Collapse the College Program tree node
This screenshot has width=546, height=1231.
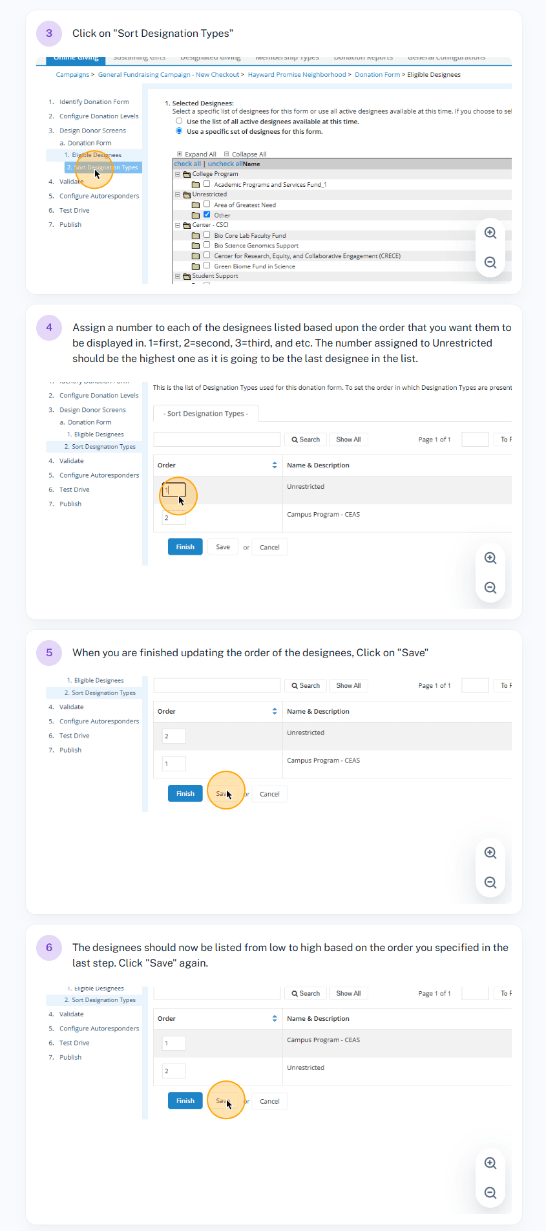tap(177, 174)
